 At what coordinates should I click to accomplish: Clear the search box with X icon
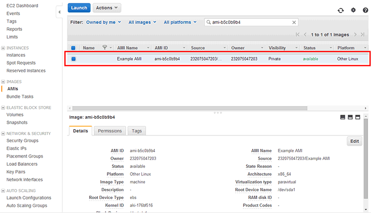294,22
